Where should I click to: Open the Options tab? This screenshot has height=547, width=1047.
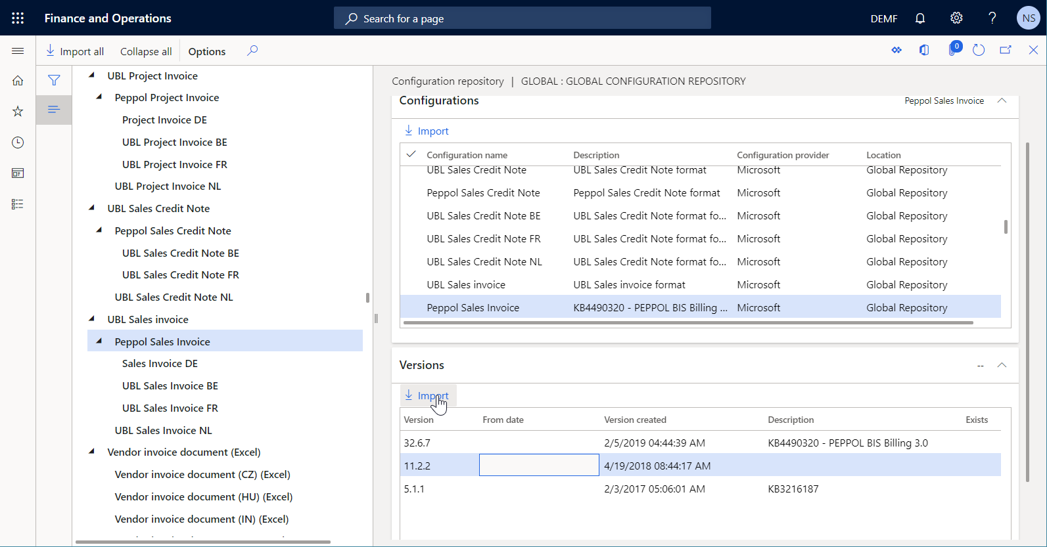207,51
